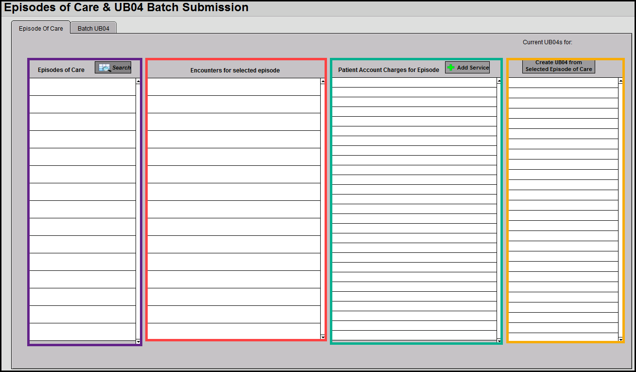Click the Search button in Episodes of Care
The width and height of the screenshot is (636, 372).
pyautogui.click(x=113, y=68)
